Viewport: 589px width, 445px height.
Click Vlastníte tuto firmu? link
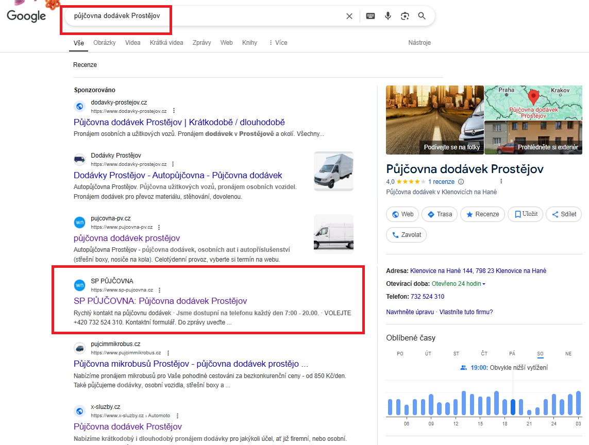click(x=466, y=312)
